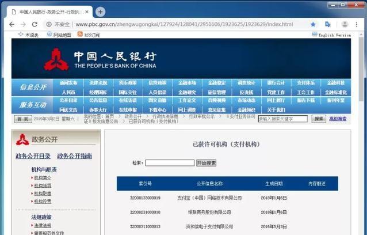The width and height of the screenshot is (367, 235).
Task: Open the 网站地图 link
Action: coord(62,35)
